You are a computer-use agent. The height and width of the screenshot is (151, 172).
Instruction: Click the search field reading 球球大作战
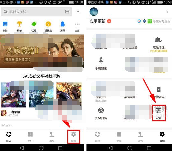pos(36,11)
